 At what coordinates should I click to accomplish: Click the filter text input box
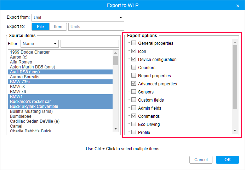pyautogui.click(x=90, y=44)
